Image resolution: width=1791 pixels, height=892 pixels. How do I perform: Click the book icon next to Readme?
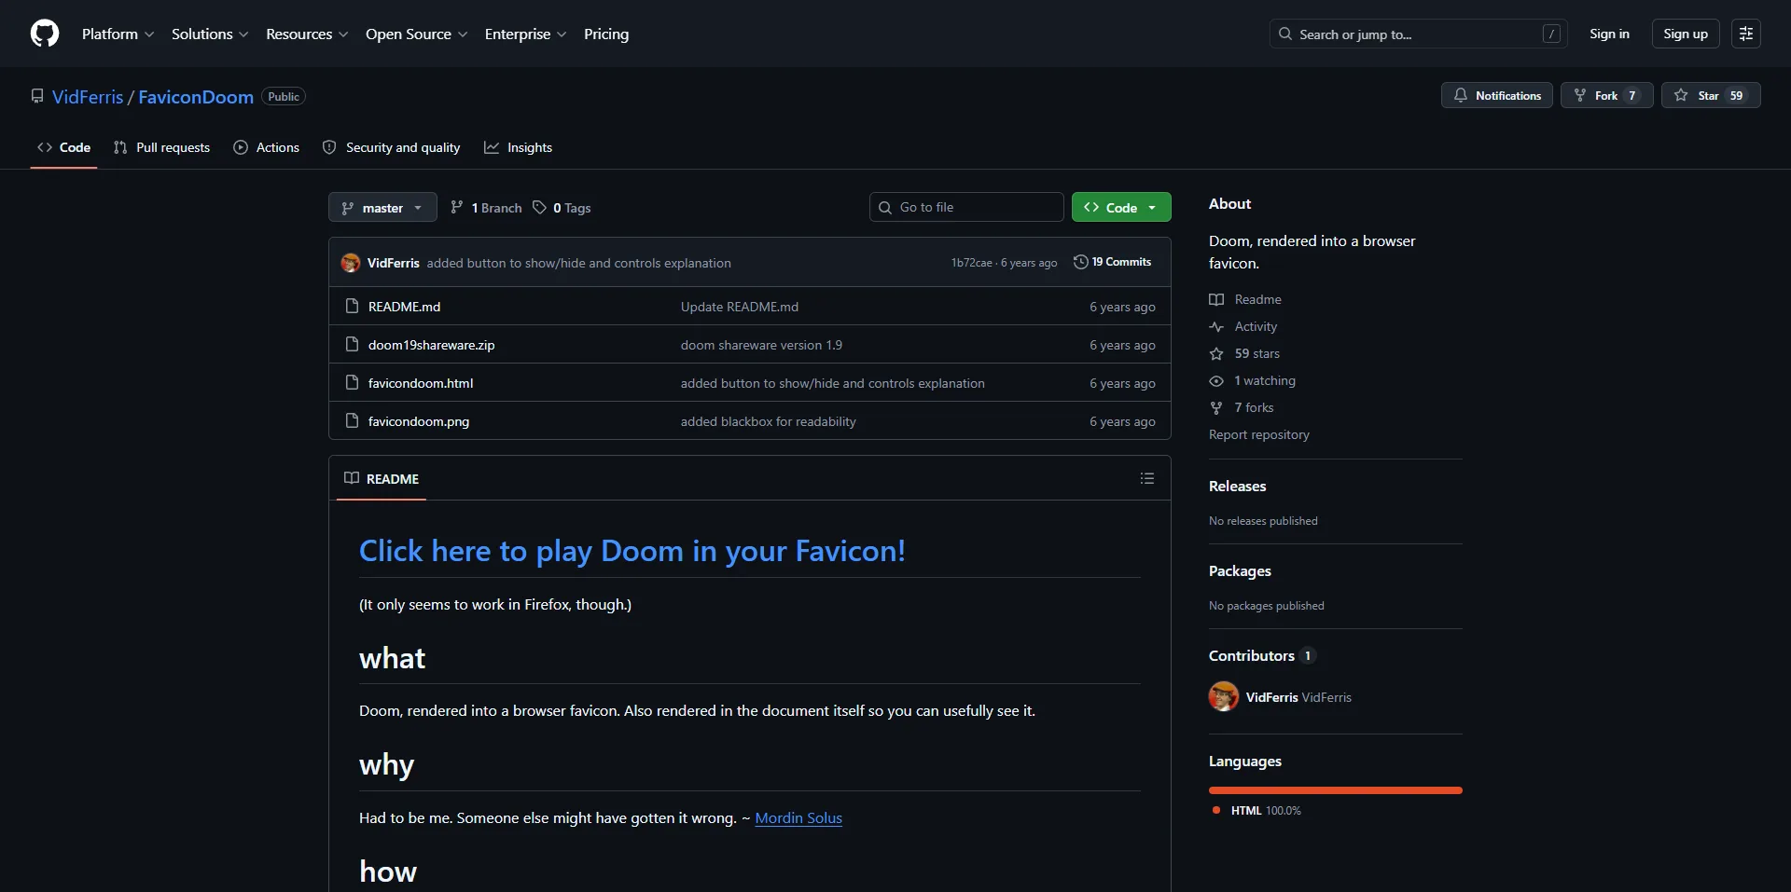click(x=1216, y=299)
